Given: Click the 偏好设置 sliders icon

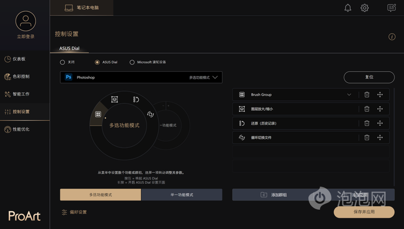Looking at the screenshot, I should click(x=64, y=212).
